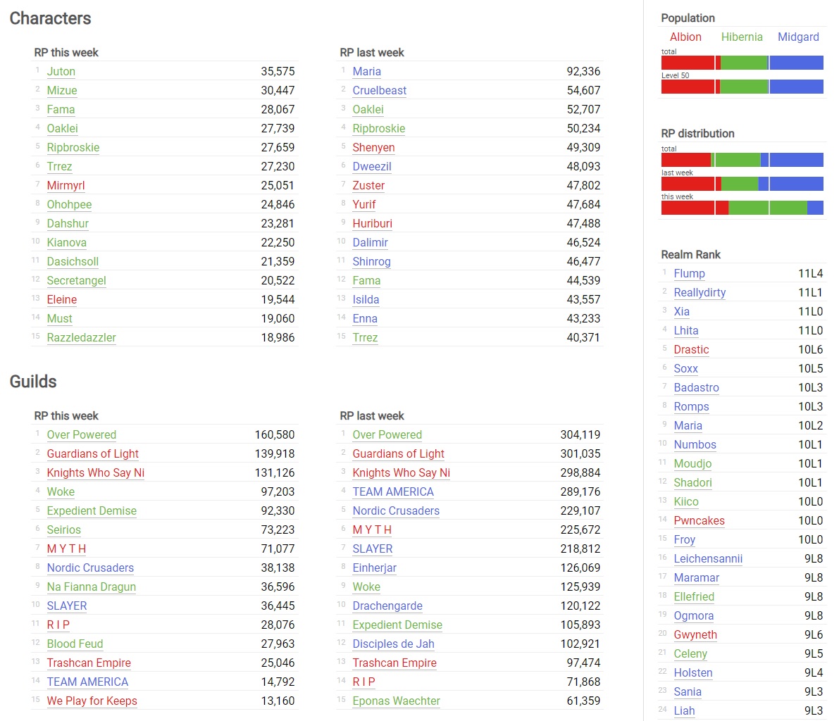Open the Na Fianna Dragun guild
The height and width of the screenshot is (721, 839).
coord(91,587)
